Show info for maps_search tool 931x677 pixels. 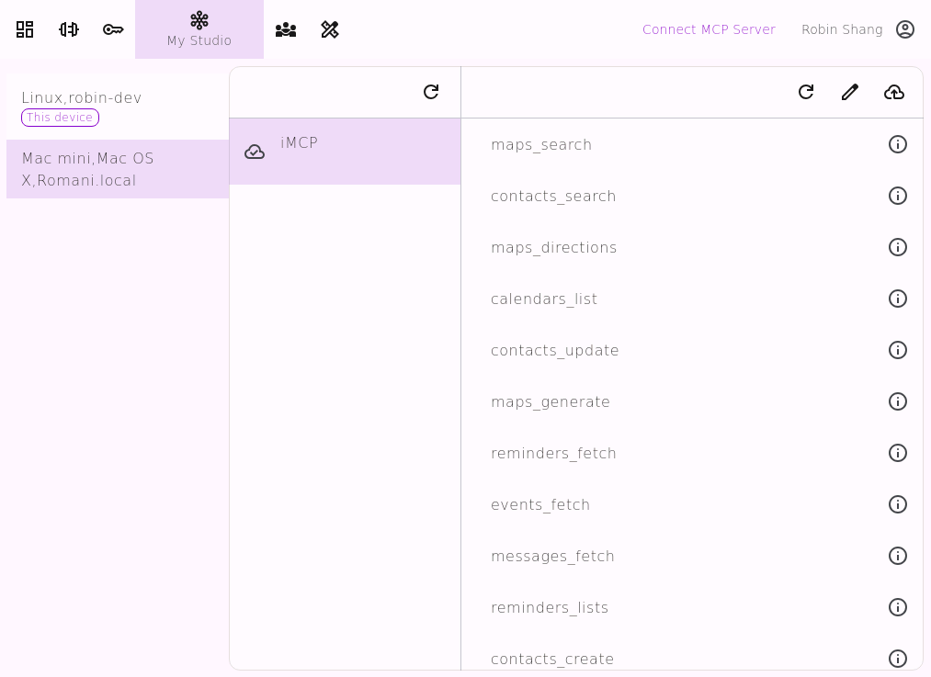coord(898,144)
